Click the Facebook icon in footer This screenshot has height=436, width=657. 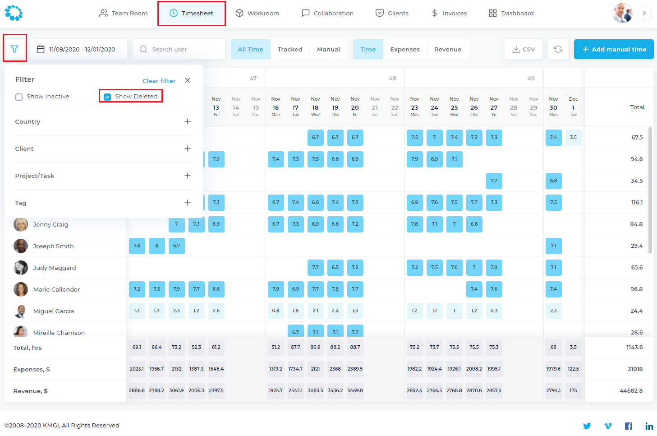(628, 426)
